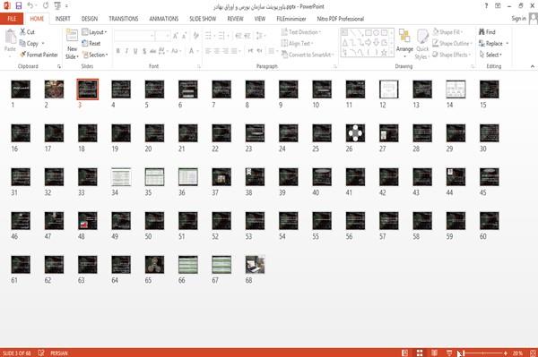The width and height of the screenshot is (538, 357).
Task: Click the Find button
Action: pyautogui.click(x=487, y=32)
